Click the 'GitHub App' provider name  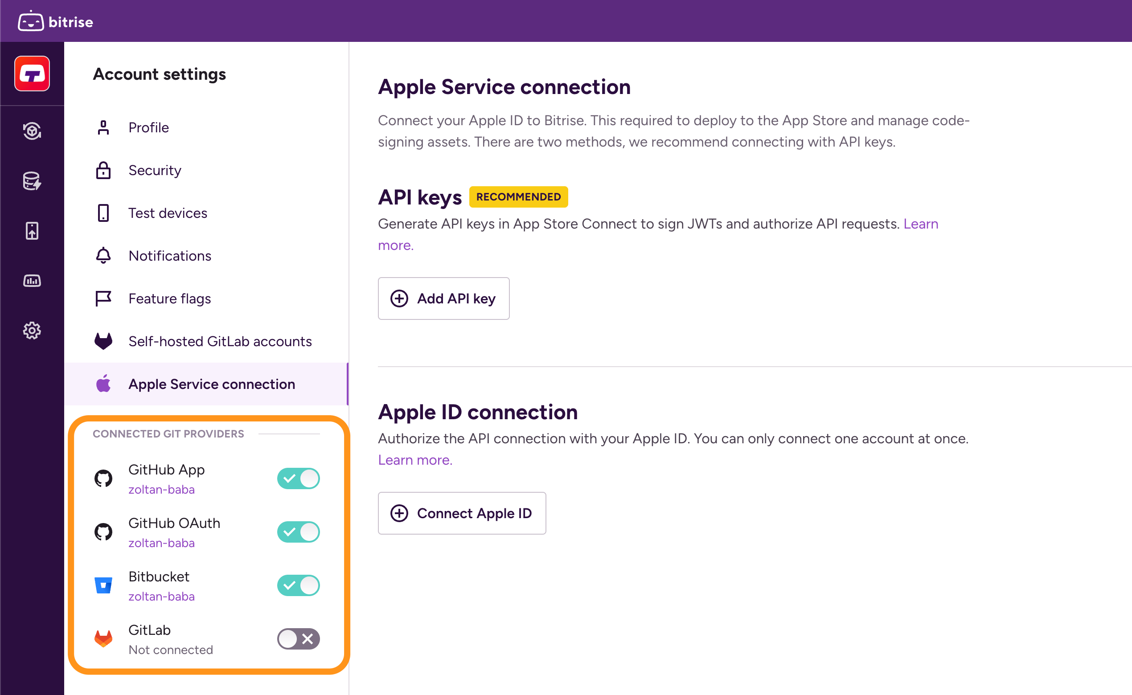point(166,470)
